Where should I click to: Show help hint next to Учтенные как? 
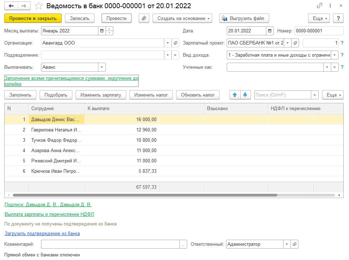pos(342,67)
